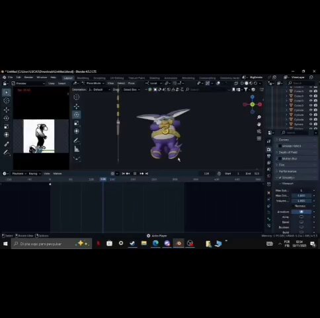
Task: Toggle the Armature modifier viewport button
Action: 301,212
